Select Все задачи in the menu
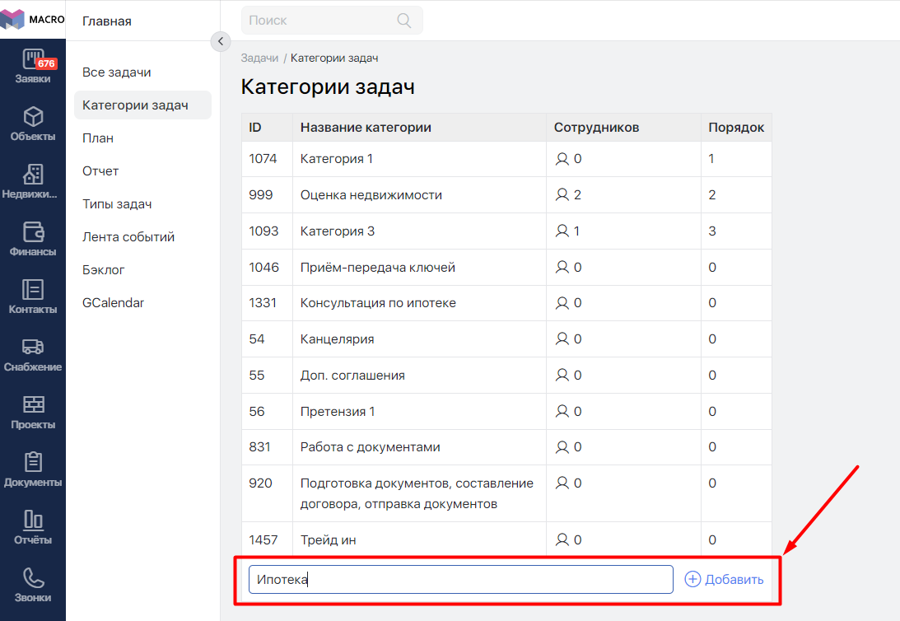Image resolution: width=900 pixels, height=621 pixels. click(117, 72)
